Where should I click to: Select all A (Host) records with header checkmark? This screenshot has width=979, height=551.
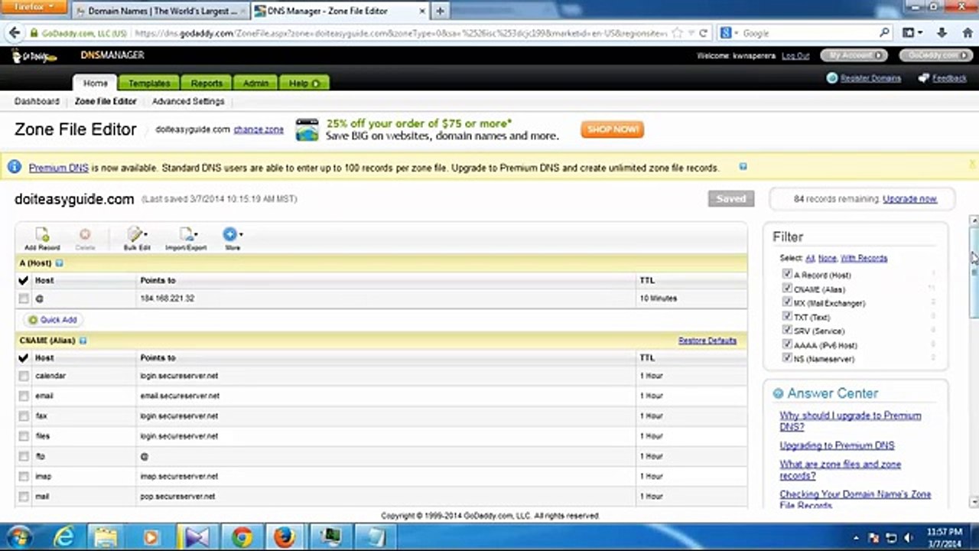click(23, 281)
